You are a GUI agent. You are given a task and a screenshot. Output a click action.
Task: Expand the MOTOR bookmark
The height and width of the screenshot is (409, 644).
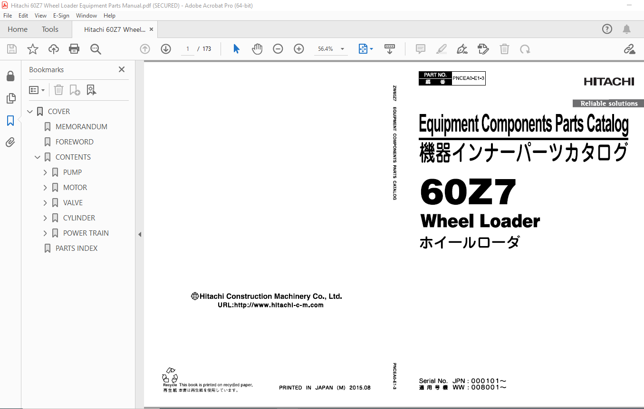45,188
